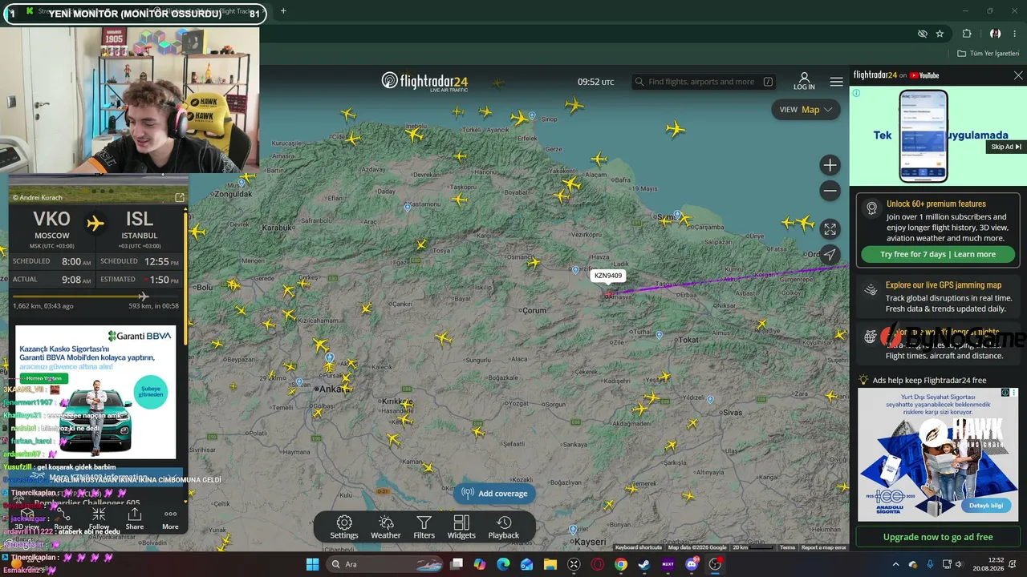Close the Flightradar24 YouTube side panel
The height and width of the screenshot is (577, 1027).
(1018, 75)
